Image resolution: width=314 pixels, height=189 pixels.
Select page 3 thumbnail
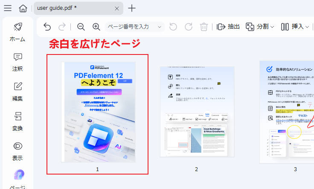(287, 112)
